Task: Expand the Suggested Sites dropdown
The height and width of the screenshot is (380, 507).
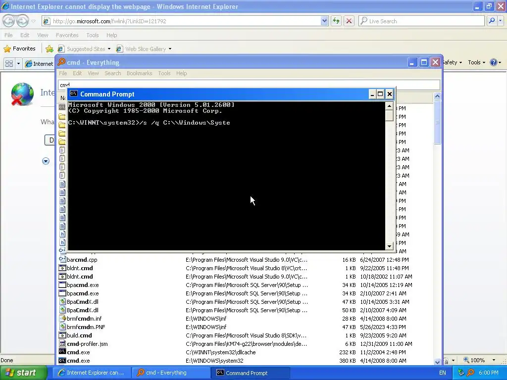Action: coord(109,49)
